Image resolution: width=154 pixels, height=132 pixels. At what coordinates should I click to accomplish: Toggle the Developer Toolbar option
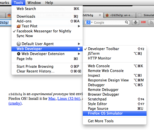(115, 49)
